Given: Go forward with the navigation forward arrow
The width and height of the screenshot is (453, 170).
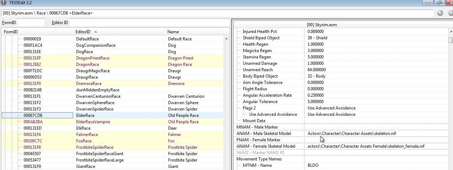Looking at the screenshot, I should pos(451,13).
